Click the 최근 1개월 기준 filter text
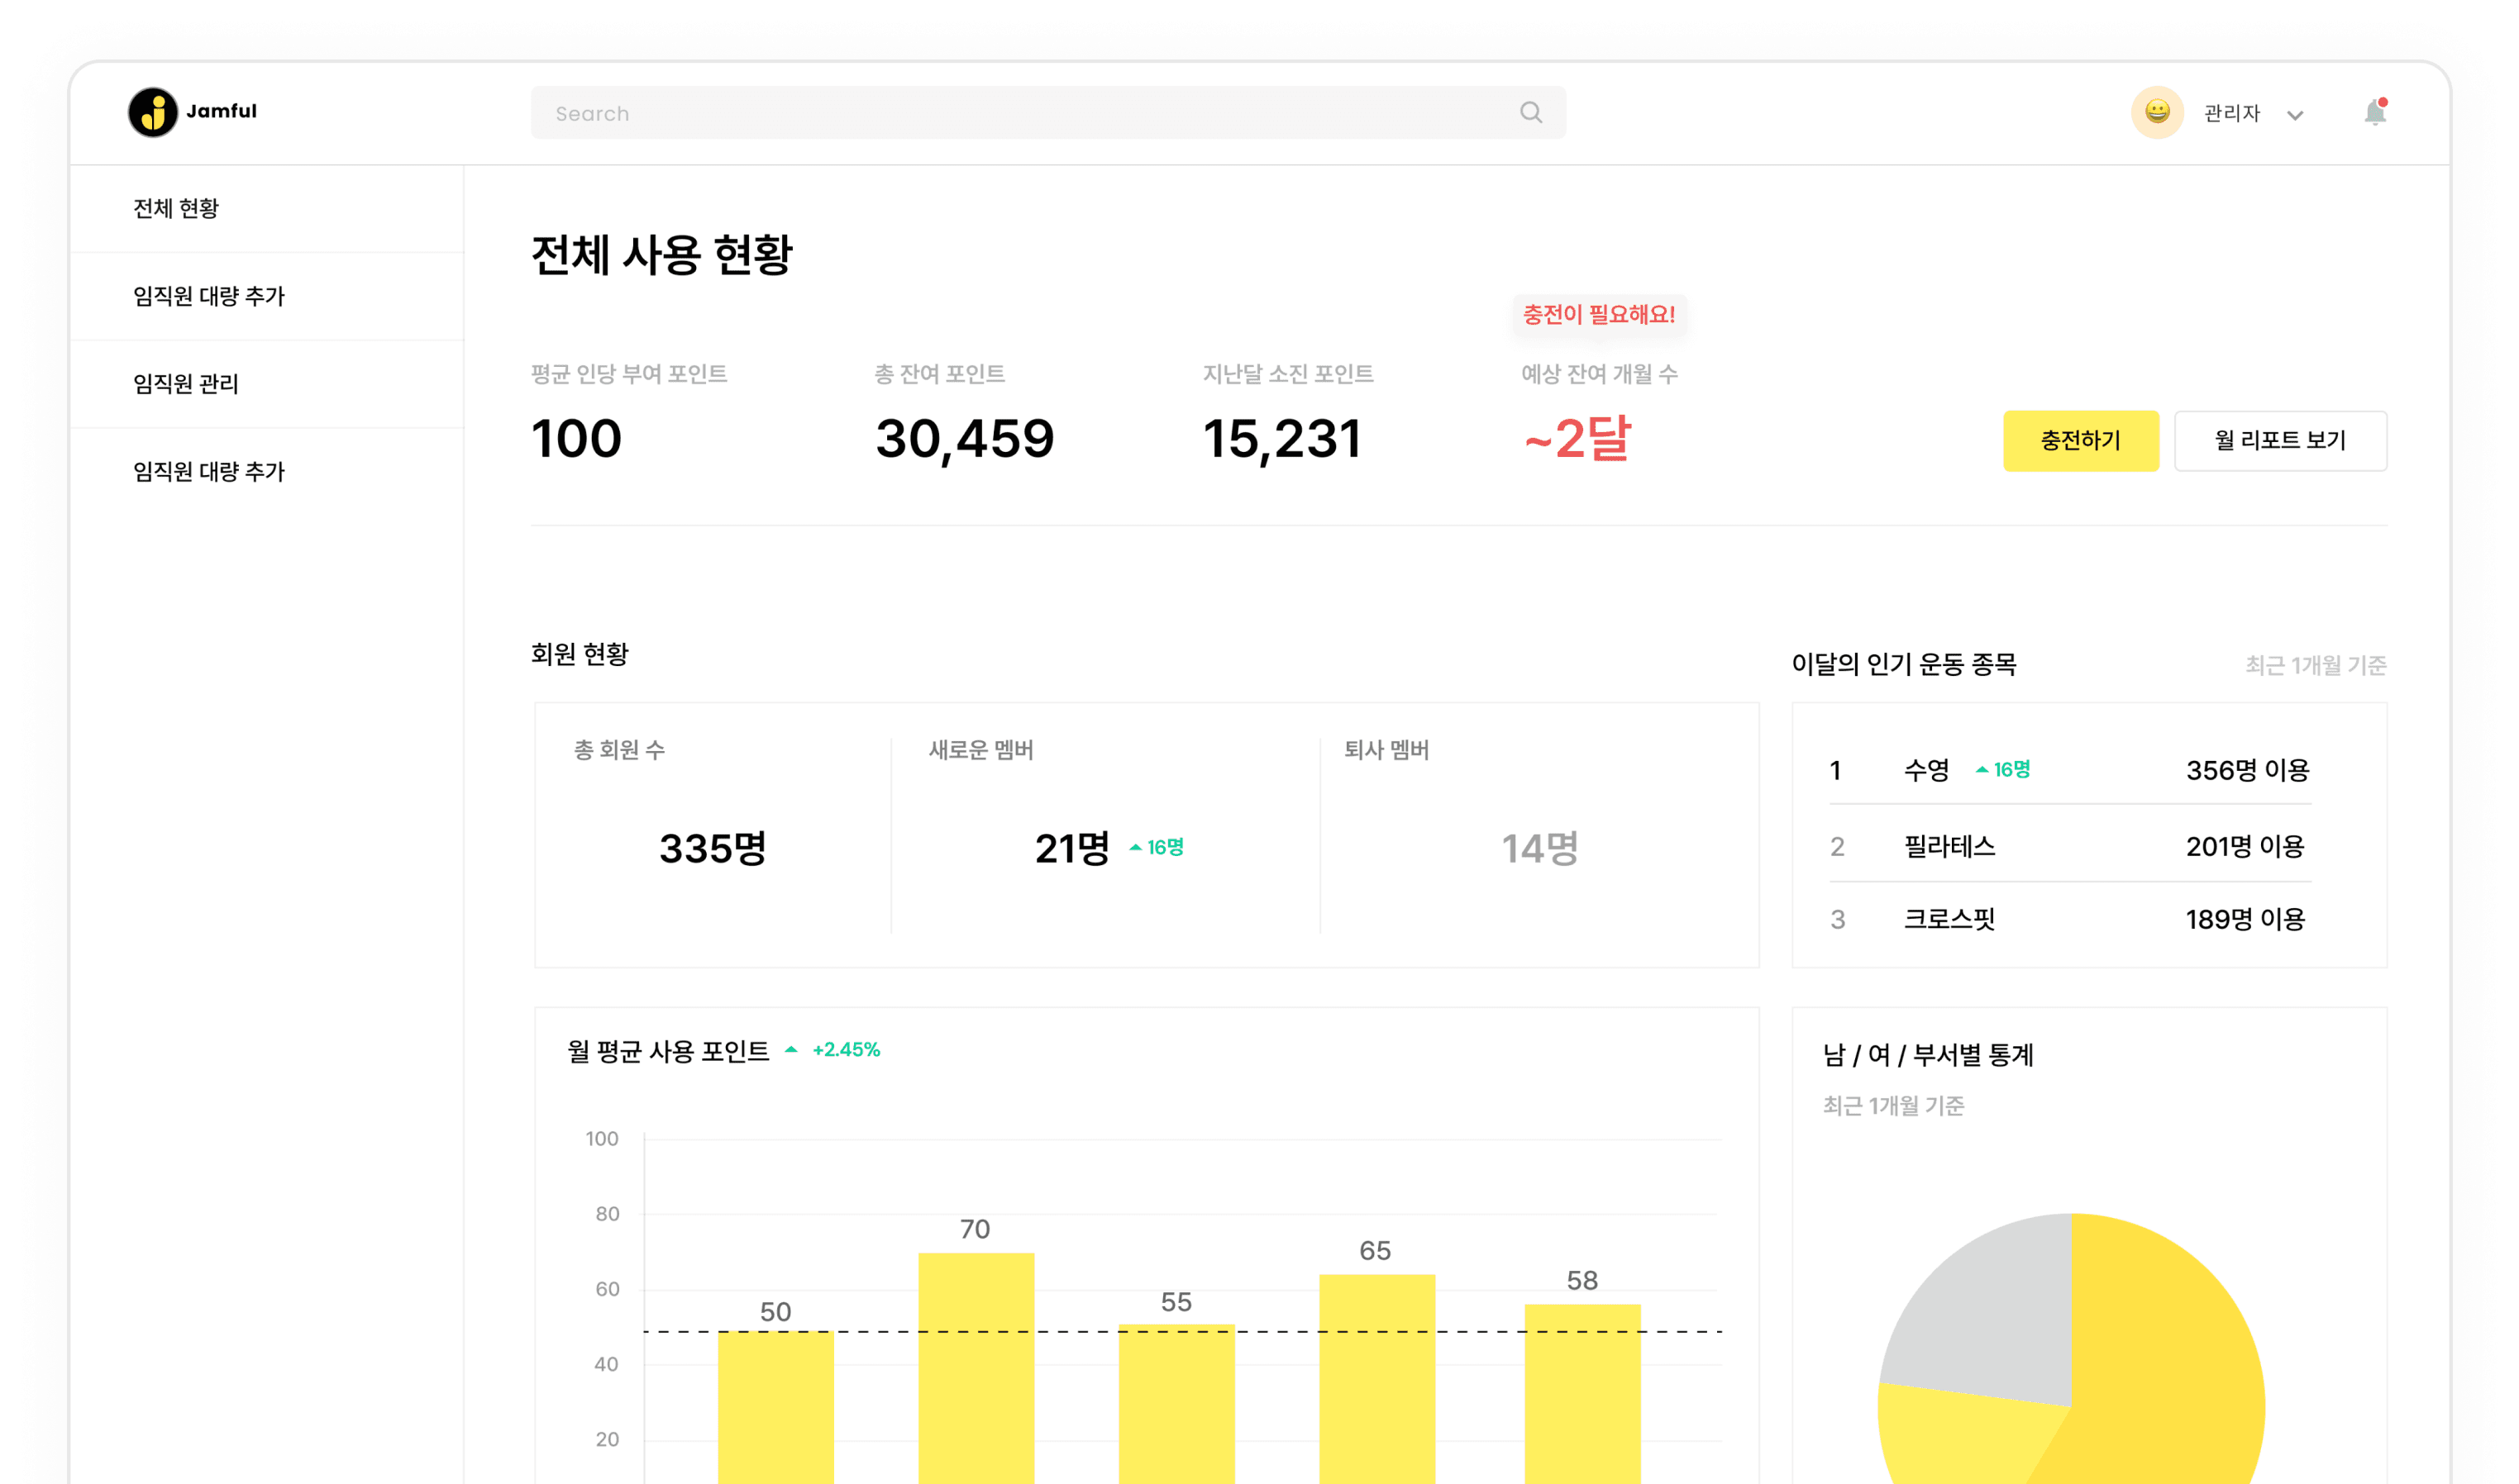Image resolution: width=2519 pixels, height=1484 pixels. pos(2315,665)
